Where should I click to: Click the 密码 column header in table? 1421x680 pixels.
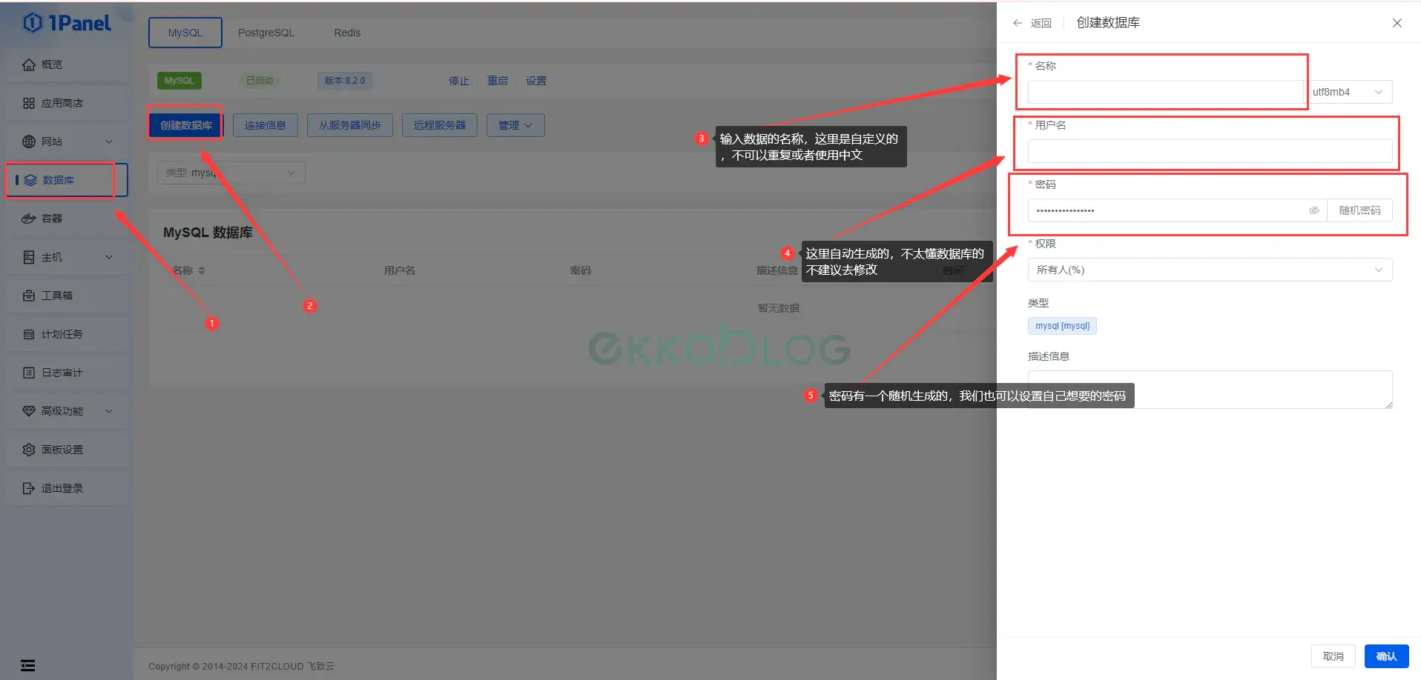point(580,270)
